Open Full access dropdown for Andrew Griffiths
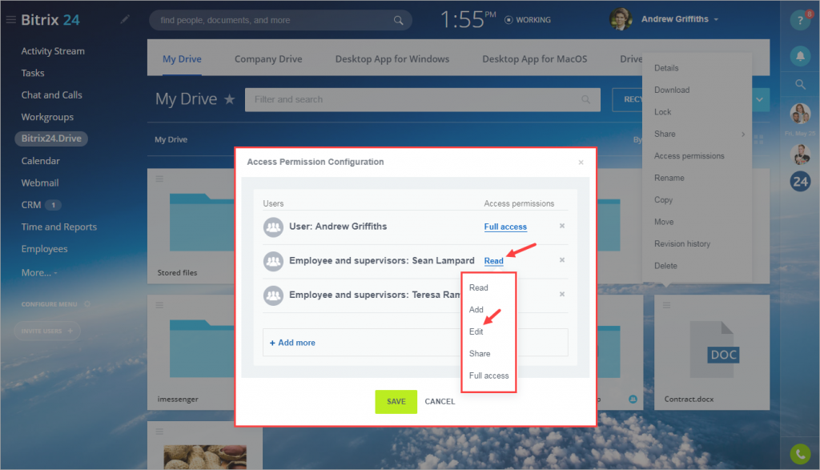The width and height of the screenshot is (820, 470). click(505, 227)
